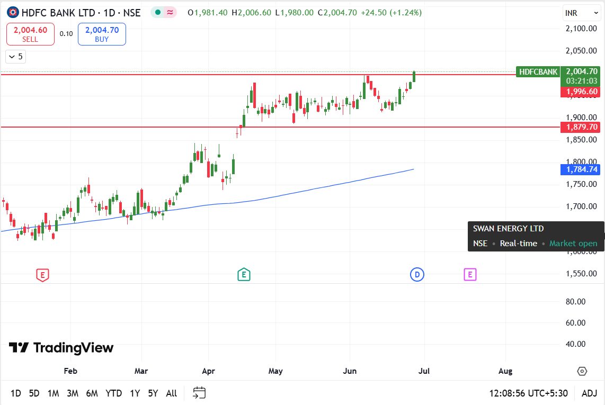Select the 6M time range
The height and width of the screenshot is (405, 605).
(x=92, y=393)
